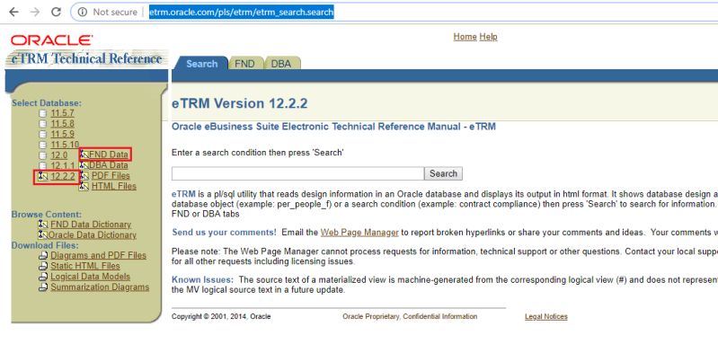718x344 pixels.
Task: Click the icon beside Oracle Data Dictionary
Action: [x=43, y=234]
